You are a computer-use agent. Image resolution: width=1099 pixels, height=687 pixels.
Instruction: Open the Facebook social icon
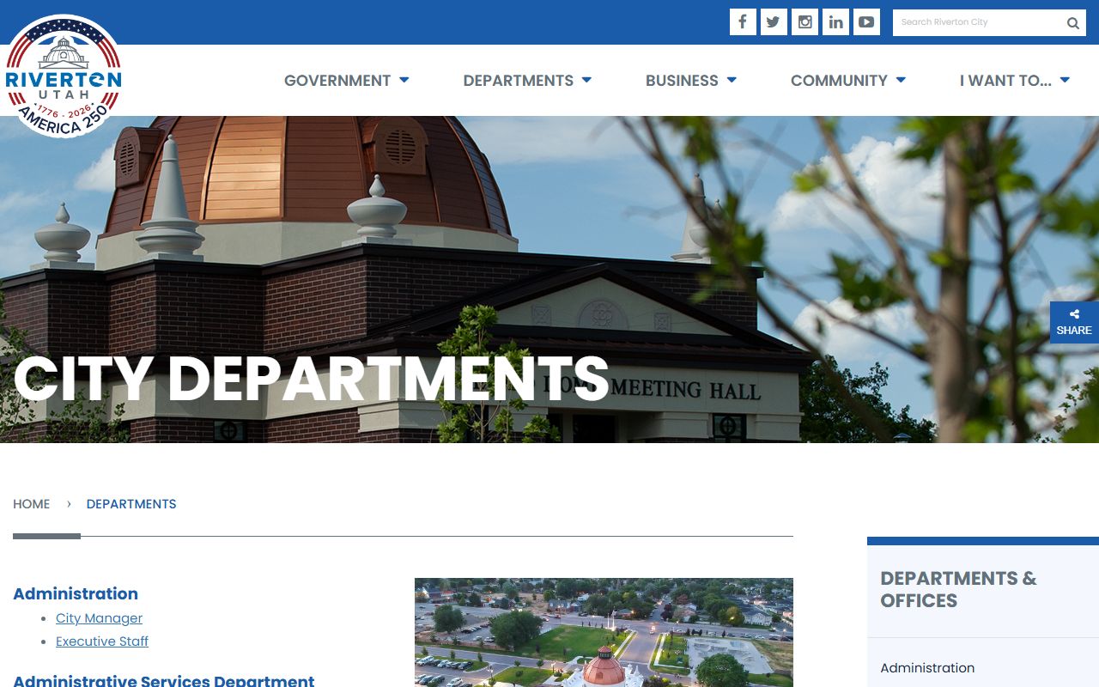pyautogui.click(x=743, y=22)
